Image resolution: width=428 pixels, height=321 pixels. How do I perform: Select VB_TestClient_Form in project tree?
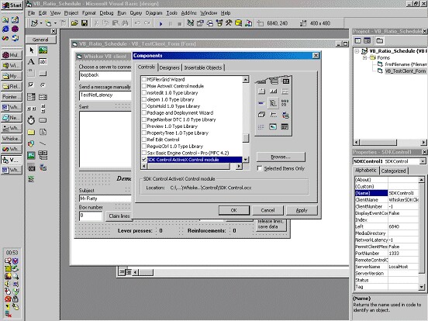[x=406, y=71]
